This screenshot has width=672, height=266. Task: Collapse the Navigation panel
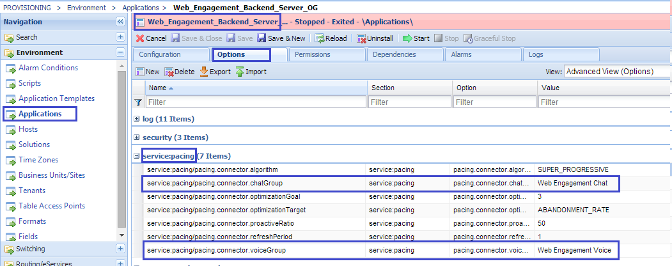tap(120, 22)
